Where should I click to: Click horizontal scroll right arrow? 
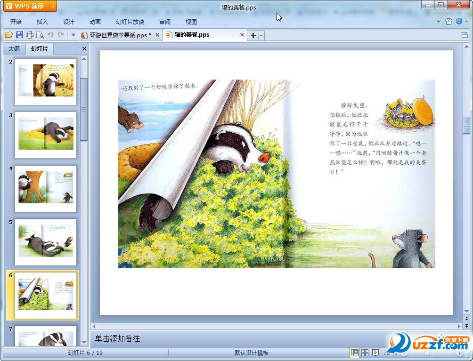click(459, 326)
